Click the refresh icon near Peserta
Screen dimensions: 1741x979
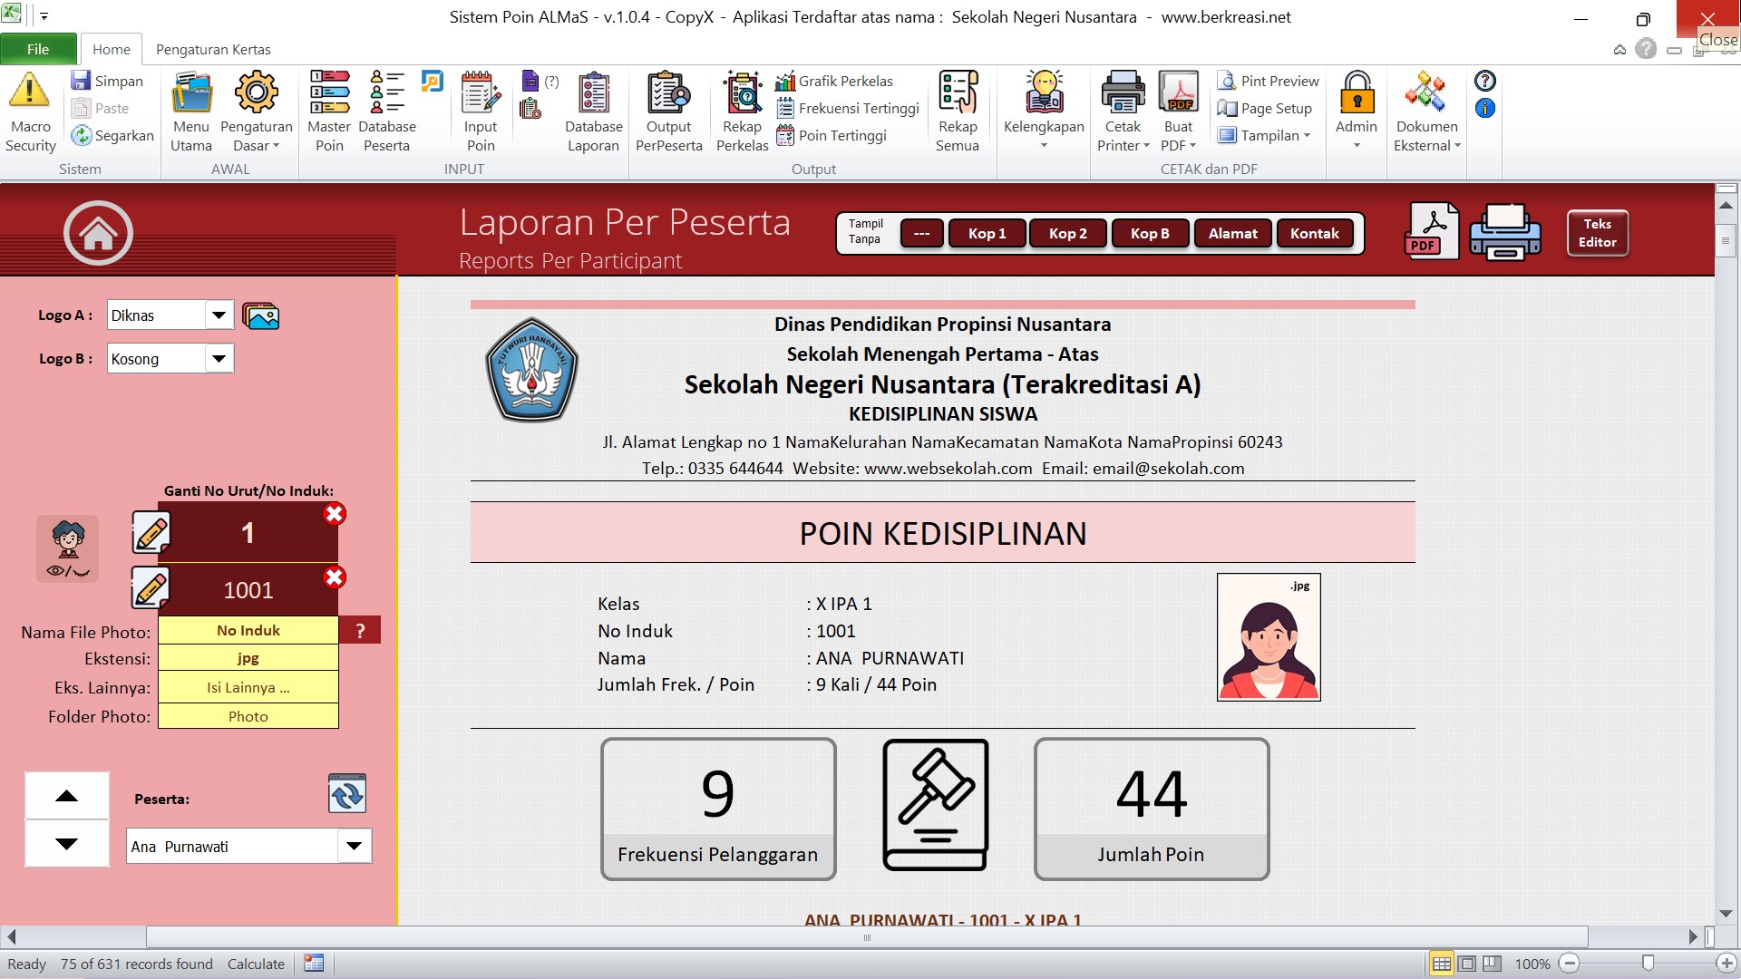[347, 793]
